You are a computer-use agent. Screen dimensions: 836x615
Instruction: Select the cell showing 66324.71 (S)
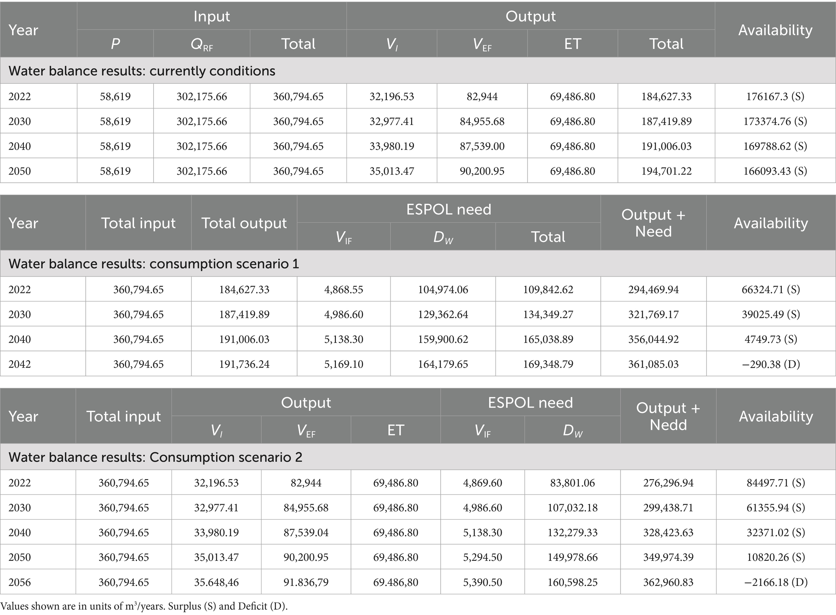point(771,290)
